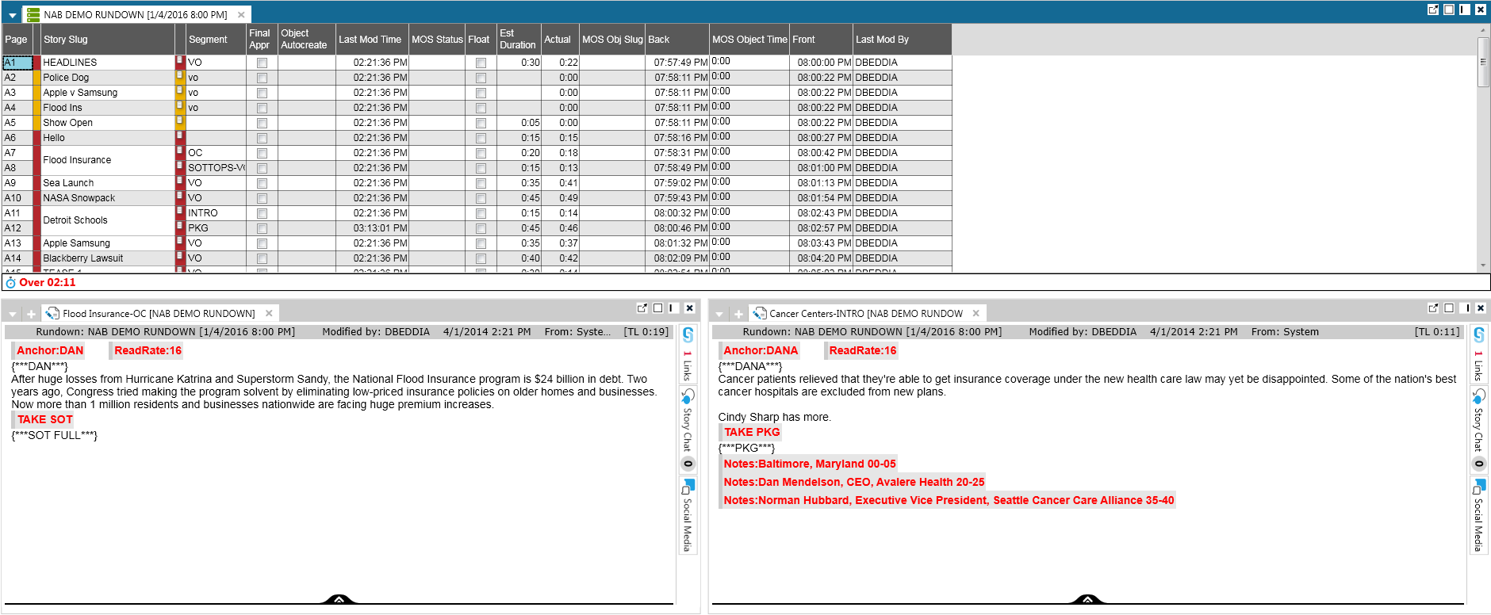The height and width of the screenshot is (615, 1491).
Task: Close the NAB DEMO RUNDOWN tab
Action: 241,14
